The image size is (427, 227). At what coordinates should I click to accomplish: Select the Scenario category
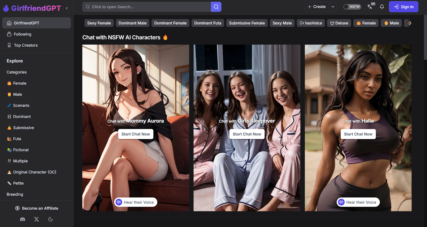[18, 106]
